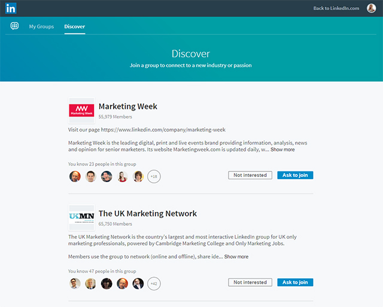383x307 pixels.
Task: Expand UK Marketing Network description Show more
Action: click(x=236, y=256)
